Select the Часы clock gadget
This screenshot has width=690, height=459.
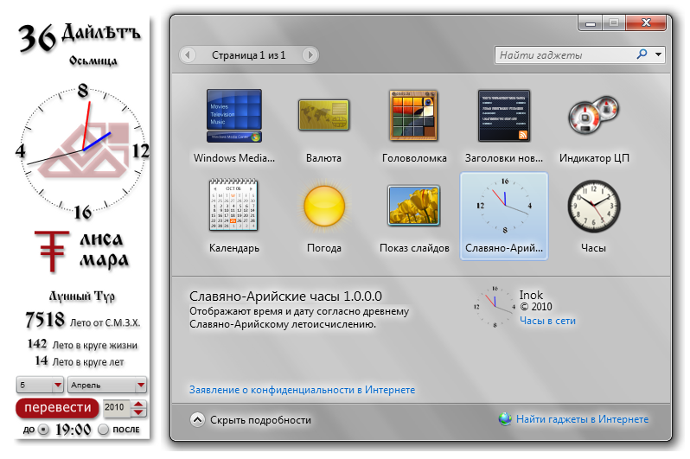click(x=594, y=216)
